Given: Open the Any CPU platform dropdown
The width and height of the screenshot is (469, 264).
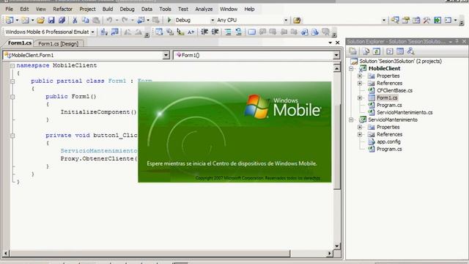Looking at the screenshot, I should 286,20.
